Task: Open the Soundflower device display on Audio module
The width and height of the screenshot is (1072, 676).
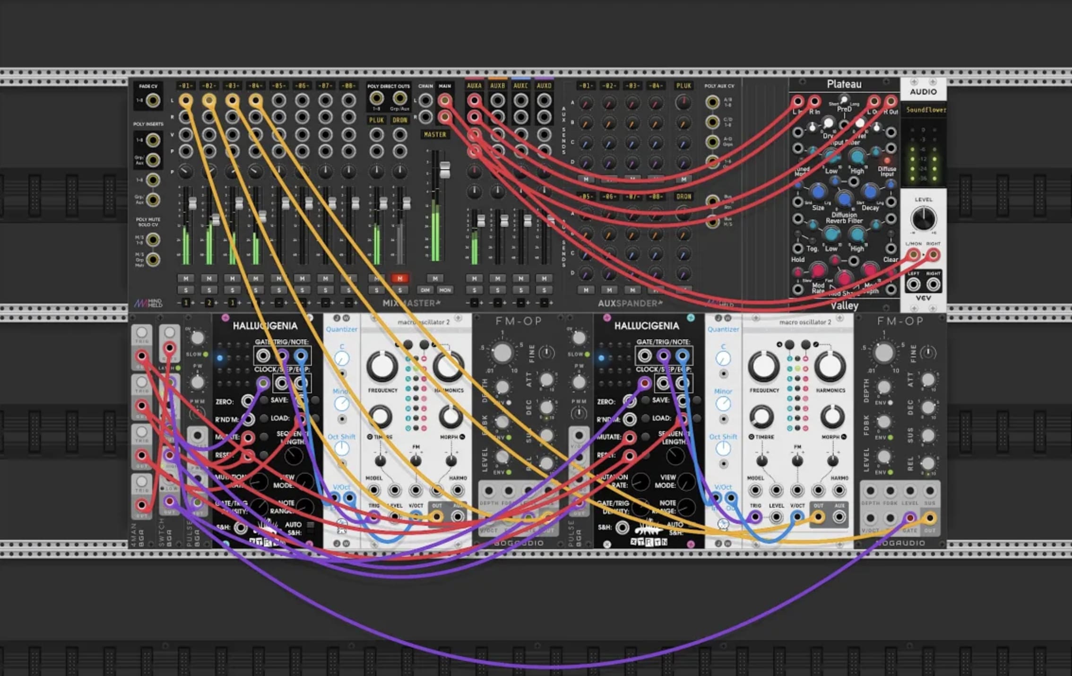Action: [x=924, y=110]
